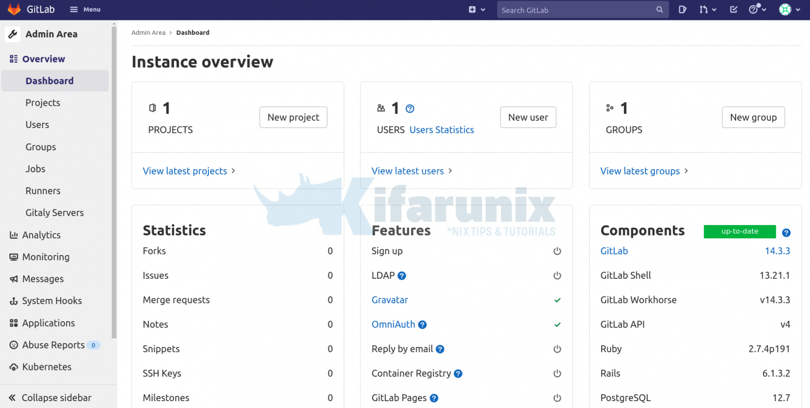This screenshot has height=408, width=810.
Task: Expand the help question mark dropdown
Action: [756, 9]
